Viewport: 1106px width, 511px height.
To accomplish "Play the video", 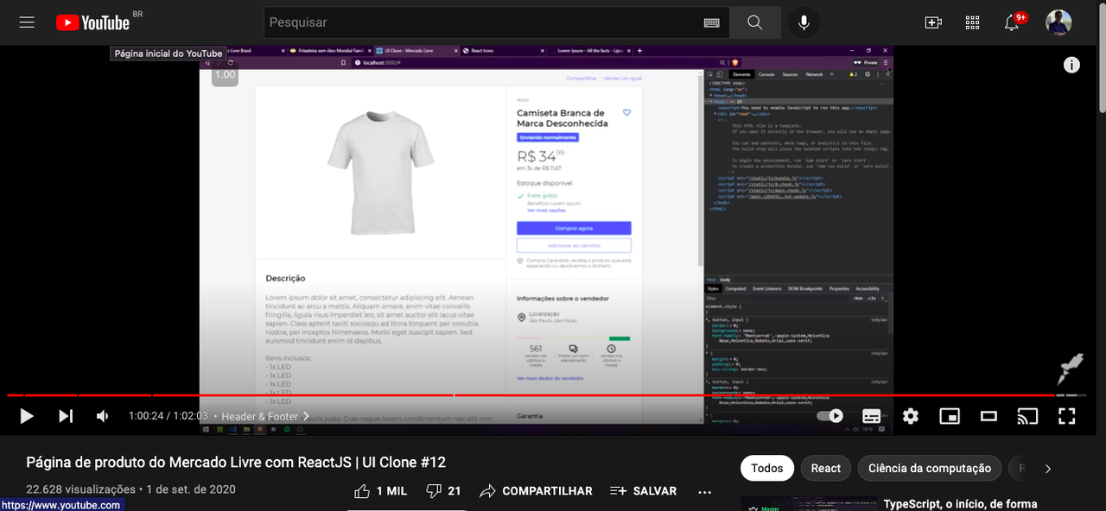I will click(27, 416).
